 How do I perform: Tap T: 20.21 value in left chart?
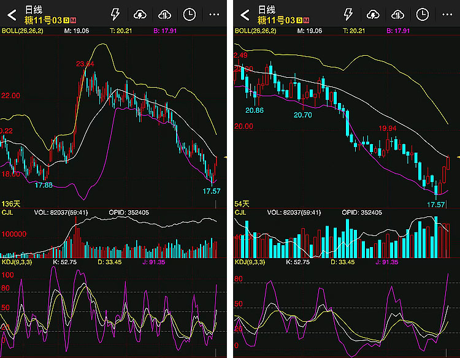tap(121, 31)
